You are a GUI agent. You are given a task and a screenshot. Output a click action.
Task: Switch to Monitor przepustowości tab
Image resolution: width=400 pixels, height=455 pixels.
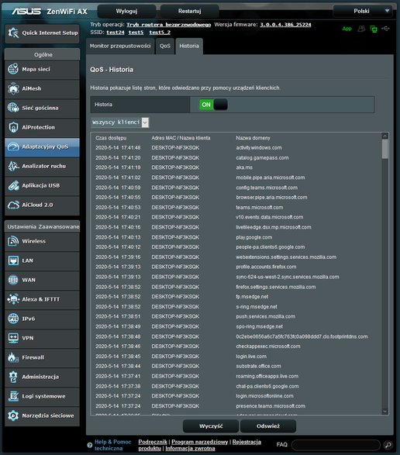(120, 47)
